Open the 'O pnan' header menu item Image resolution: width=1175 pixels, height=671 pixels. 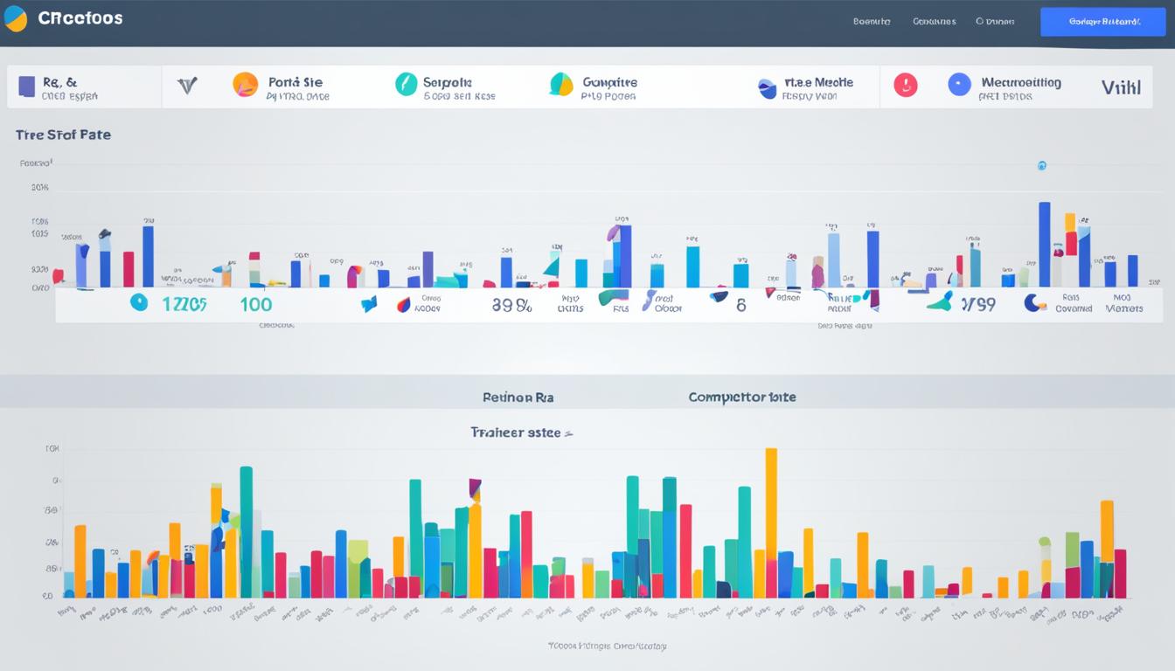point(995,22)
